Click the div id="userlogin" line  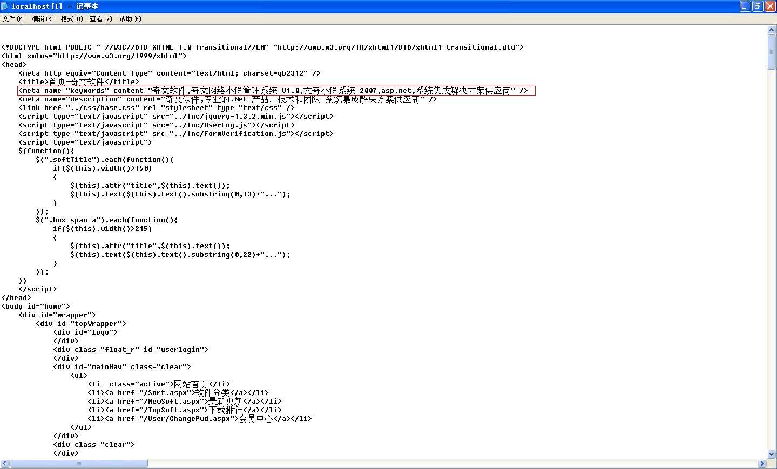click(x=131, y=350)
